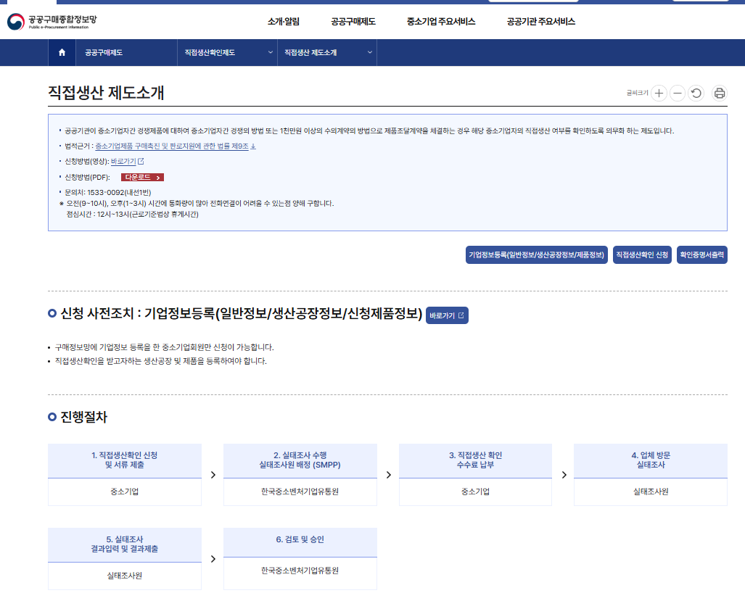This screenshot has width=745, height=601.
Task: Open the 소개·알림 menu
Action: [283, 21]
